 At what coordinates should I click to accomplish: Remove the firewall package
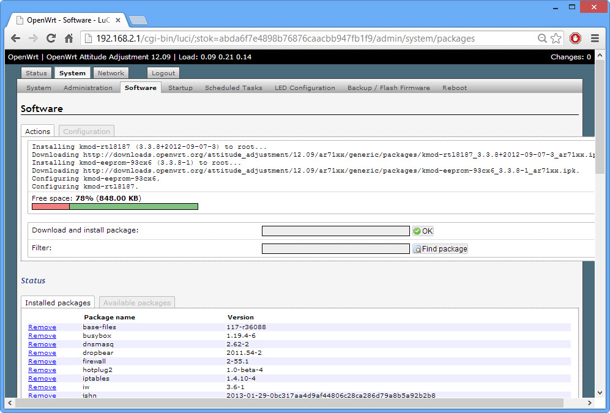point(42,361)
